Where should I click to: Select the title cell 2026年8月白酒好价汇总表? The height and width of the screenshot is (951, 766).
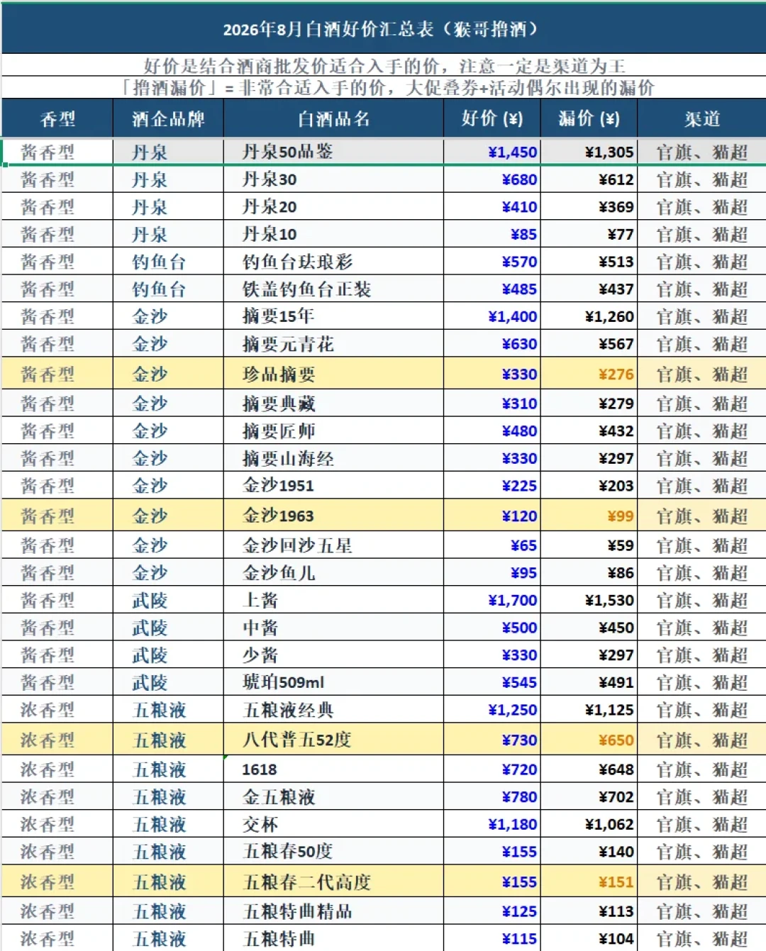tap(383, 29)
